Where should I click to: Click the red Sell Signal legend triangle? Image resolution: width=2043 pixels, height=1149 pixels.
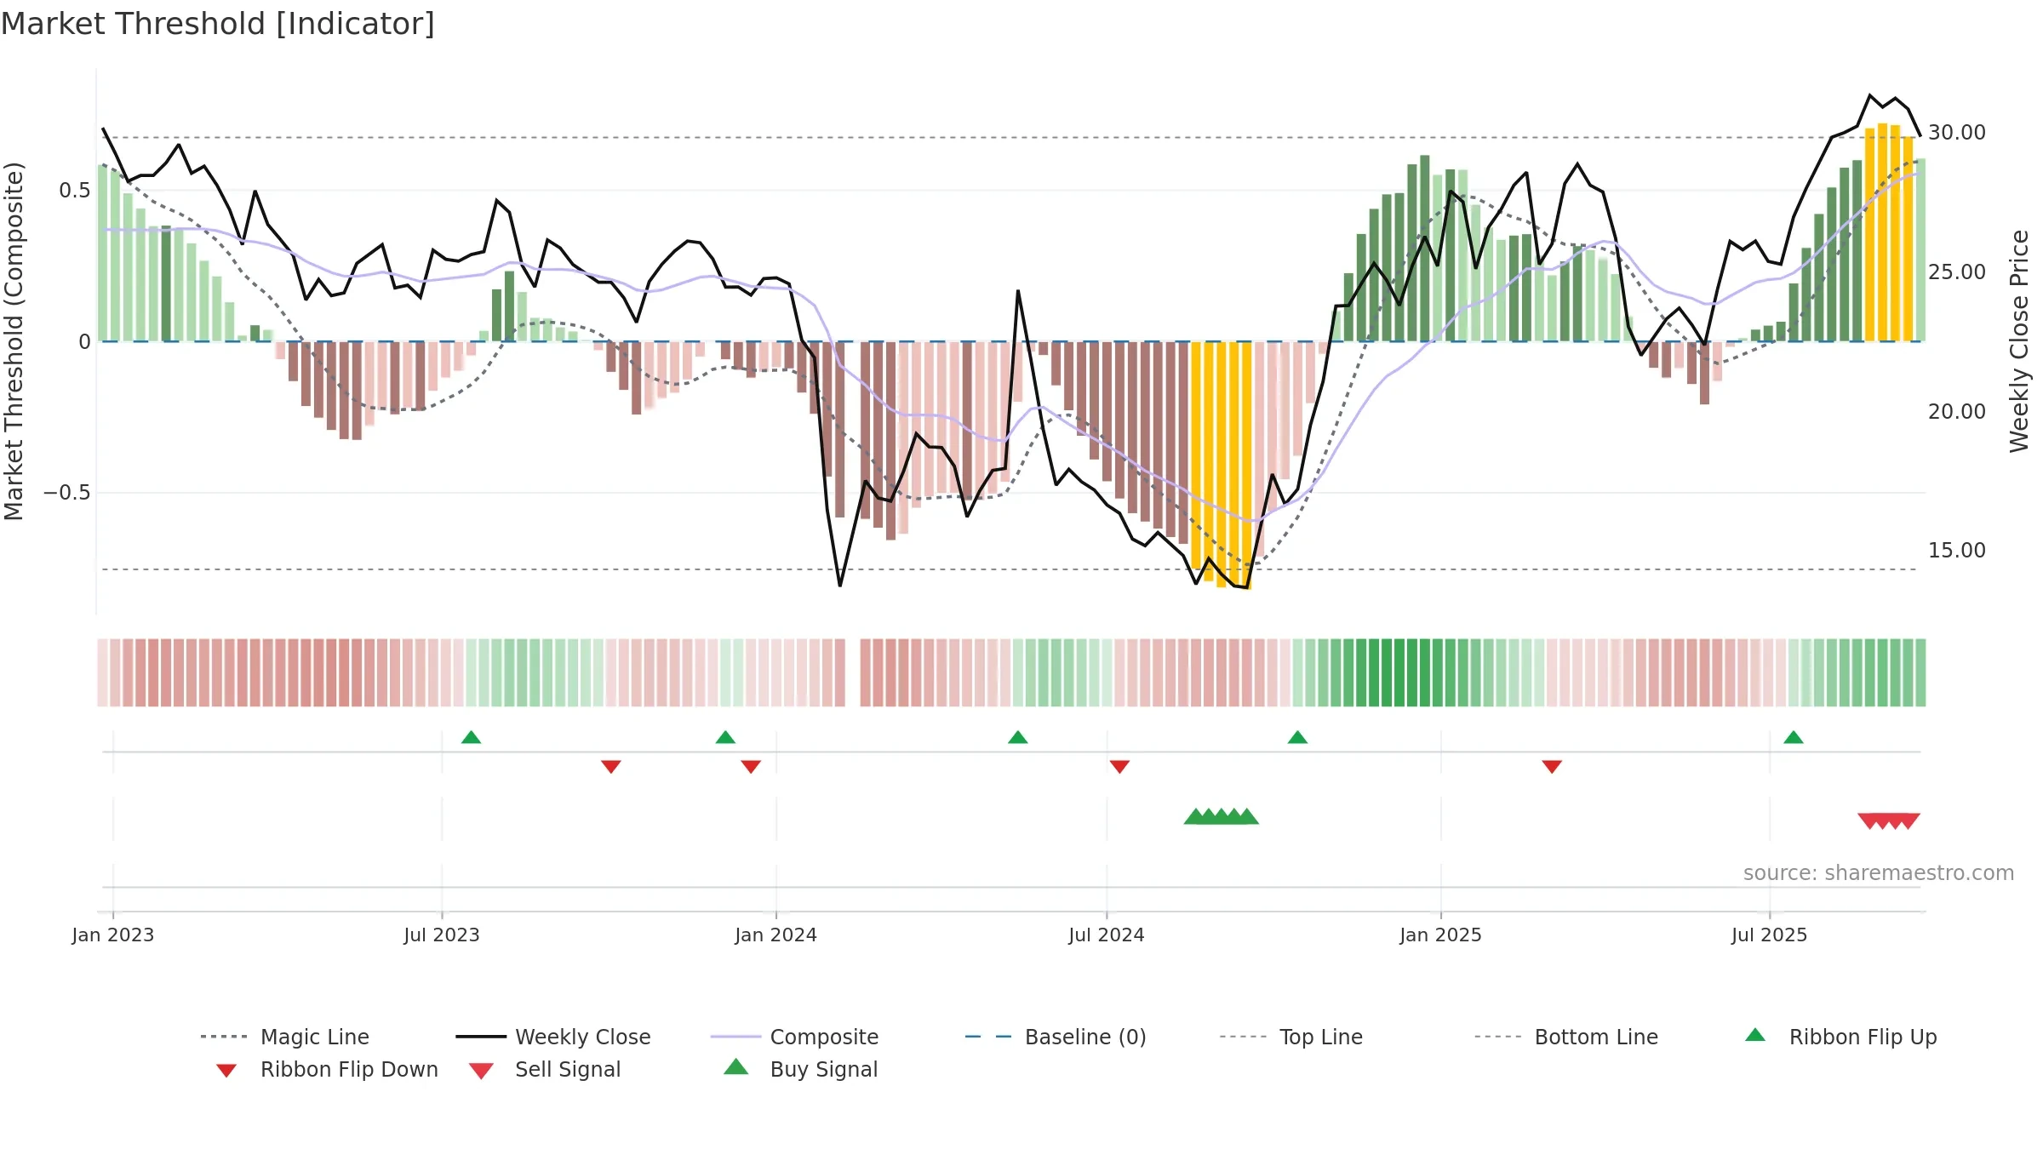(481, 1071)
